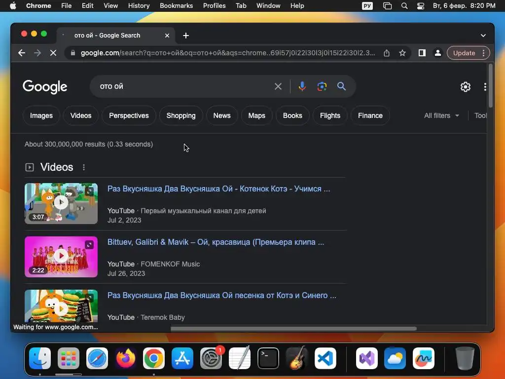The height and width of the screenshot is (379, 505).
Task: Launch Safari from the Dock
Action: pos(97,358)
